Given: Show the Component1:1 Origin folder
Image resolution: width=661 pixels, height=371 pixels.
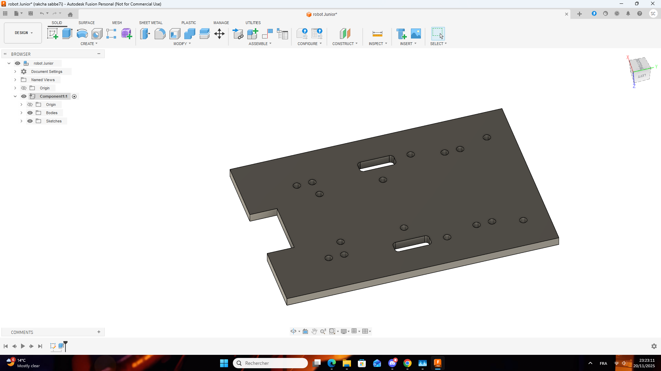Looking at the screenshot, I should tap(30, 105).
